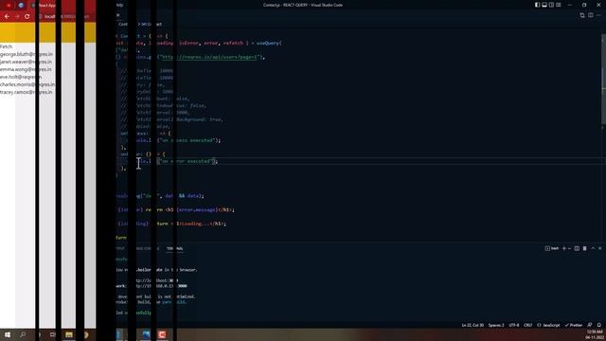Click open changes icon in editor toolbar
The height and width of the screenshot is (341, 606).
coord(582,15)
